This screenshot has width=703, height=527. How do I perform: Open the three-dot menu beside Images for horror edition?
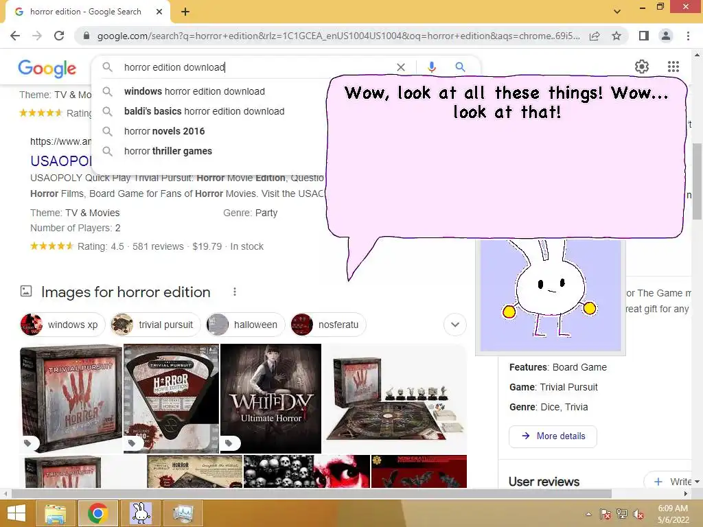pyautogui.click(x=235, y=292)
